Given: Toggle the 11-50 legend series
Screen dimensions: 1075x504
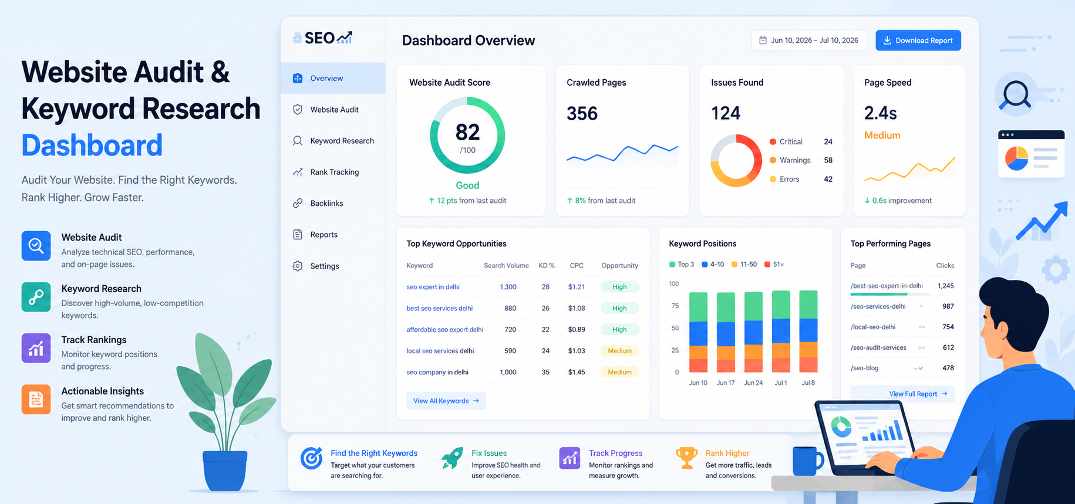Looking at the screenshot, I should [744, 265].
